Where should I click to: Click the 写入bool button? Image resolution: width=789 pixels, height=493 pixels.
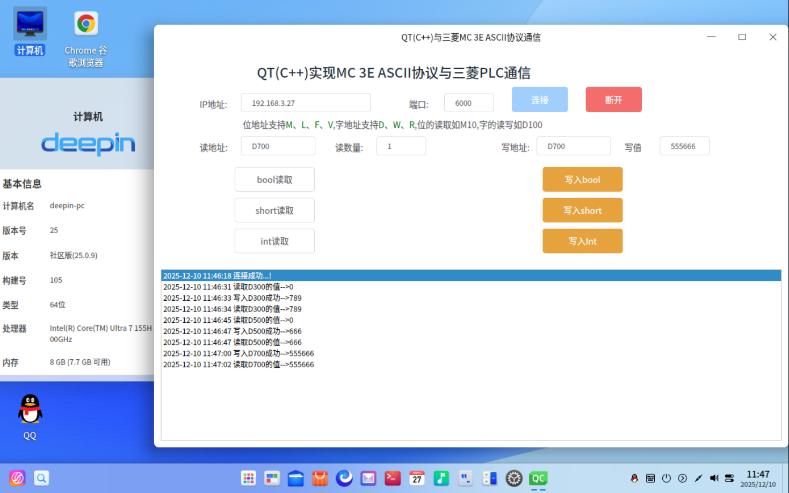(x=582, y=179)
